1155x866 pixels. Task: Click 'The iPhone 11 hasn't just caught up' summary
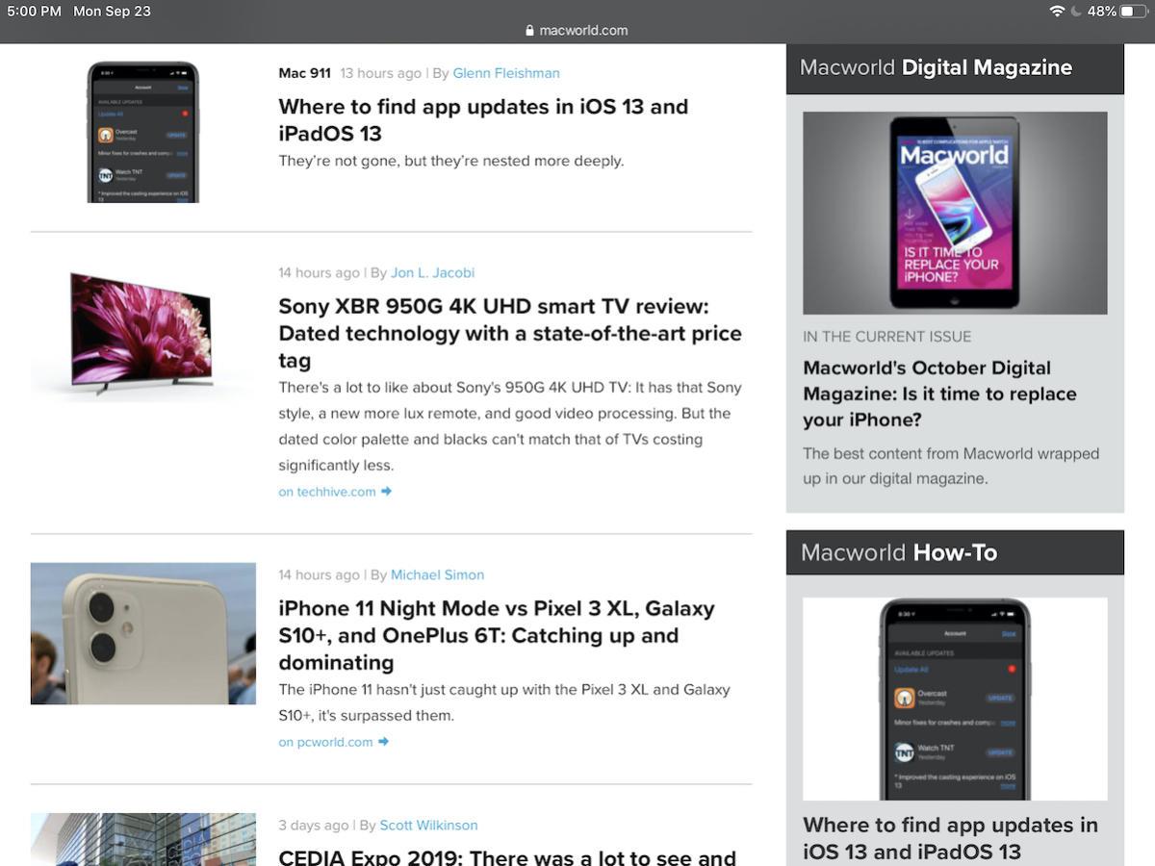pos(504,702)
